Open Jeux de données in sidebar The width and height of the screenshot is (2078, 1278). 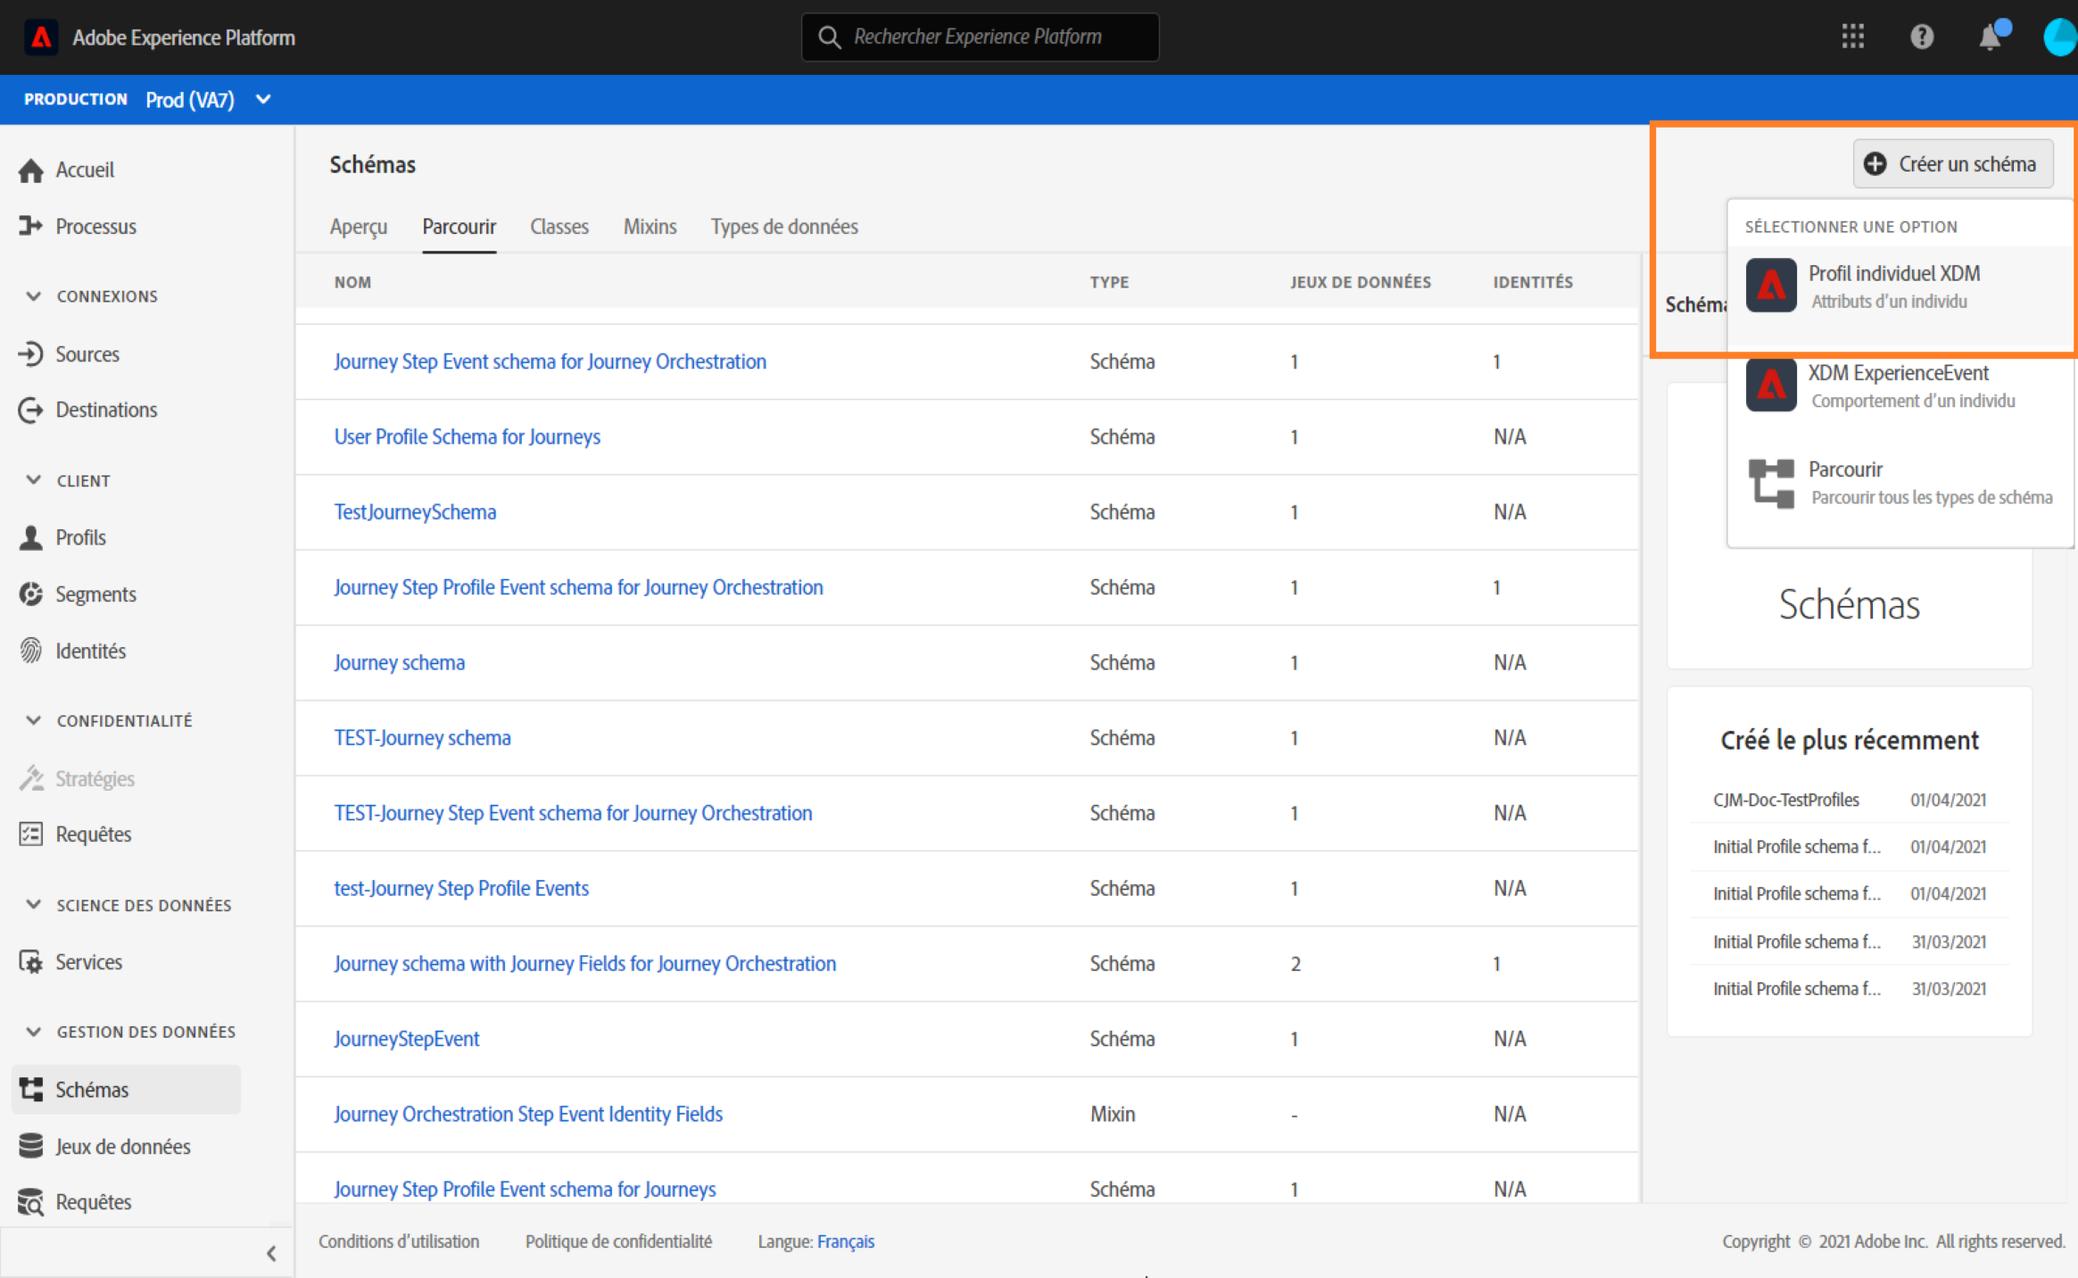coord(122,1146)
